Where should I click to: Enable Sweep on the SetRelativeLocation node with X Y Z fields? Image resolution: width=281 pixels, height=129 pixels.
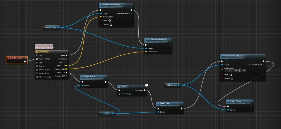point(231,75)
